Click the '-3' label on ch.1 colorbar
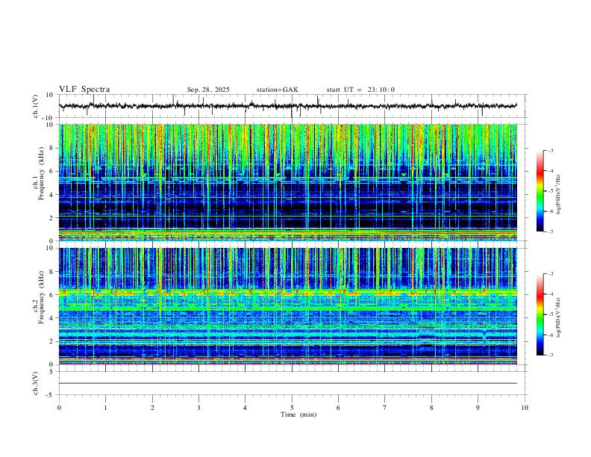The width and height of the screenshot is (591, 457). (x=550, y=150)
